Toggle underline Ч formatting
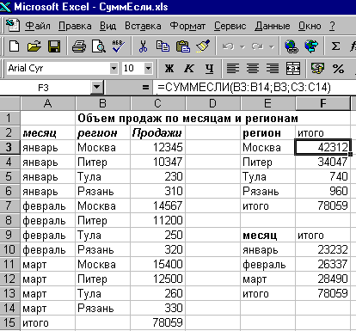 pyautogui.click(x=209, y=68)
